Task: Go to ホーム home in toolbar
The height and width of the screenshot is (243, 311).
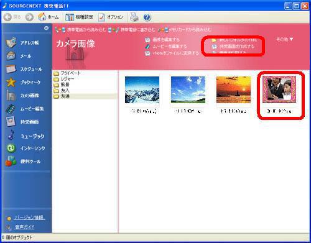Action: click(x=49, y=17)
